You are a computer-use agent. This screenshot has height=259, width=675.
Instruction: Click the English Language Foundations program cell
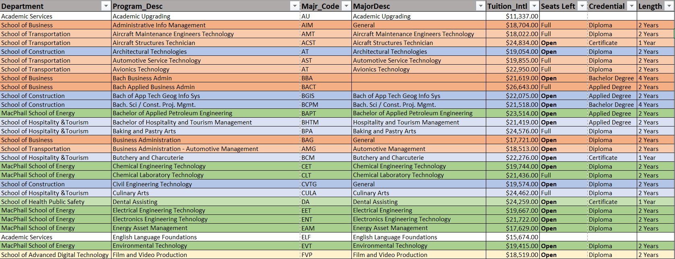(155, 237)
